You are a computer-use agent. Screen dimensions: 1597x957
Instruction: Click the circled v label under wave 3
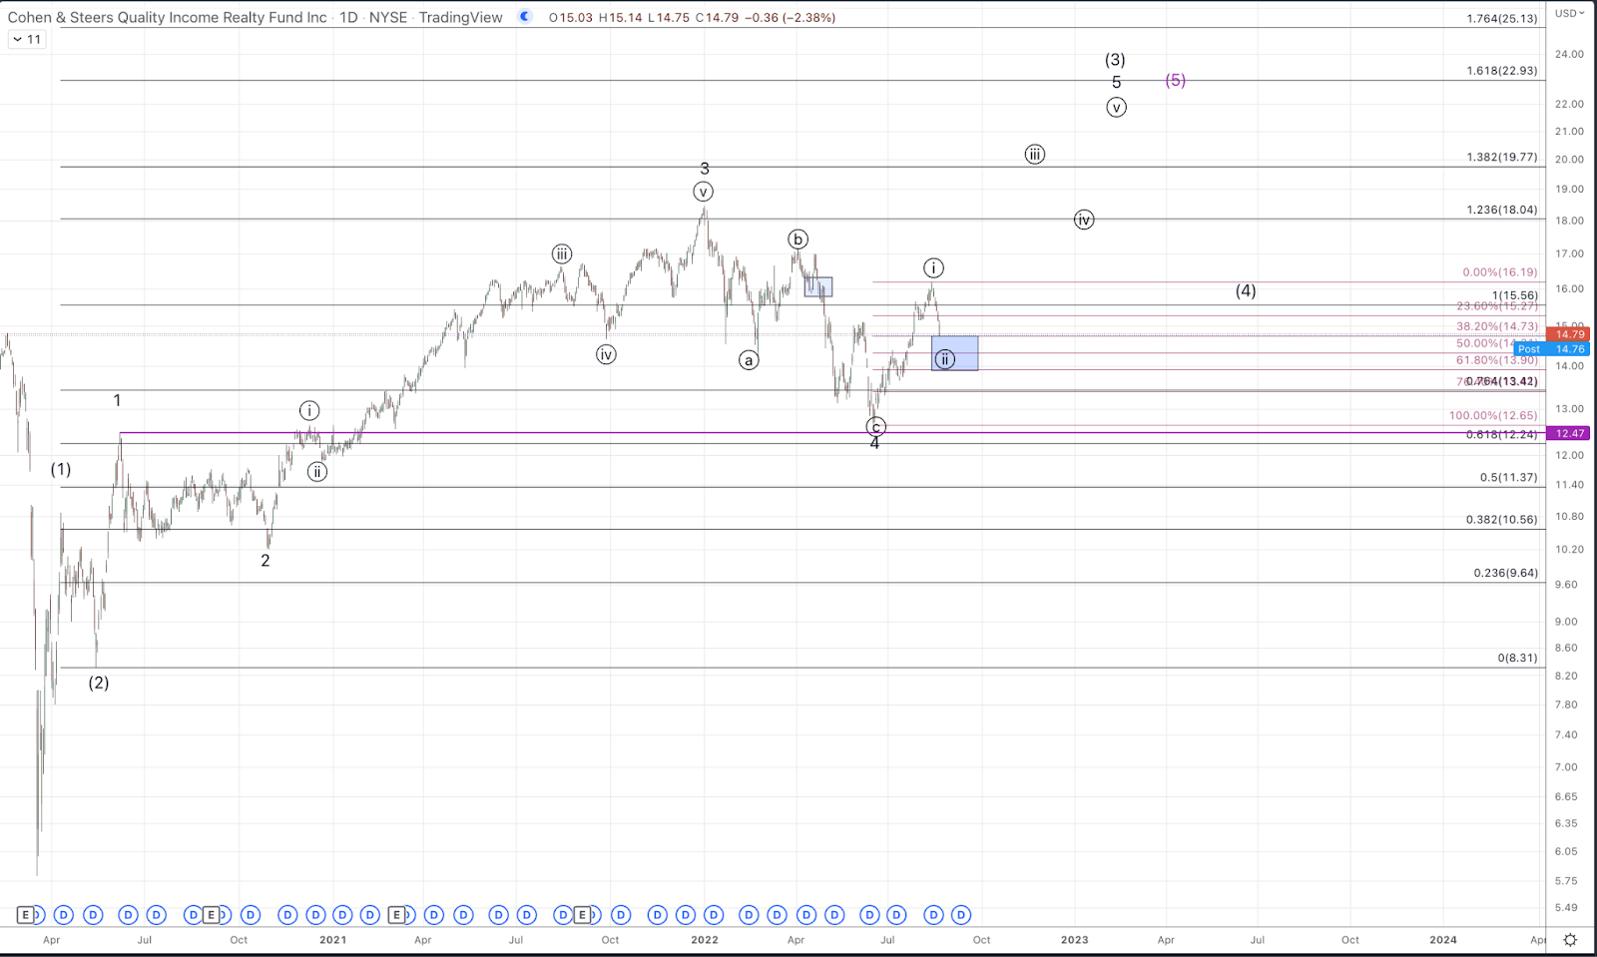pyautogui.click(x=704, y=192)
